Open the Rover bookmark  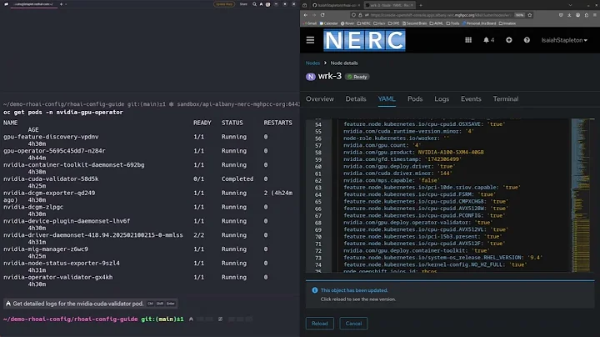pos(347,23)
